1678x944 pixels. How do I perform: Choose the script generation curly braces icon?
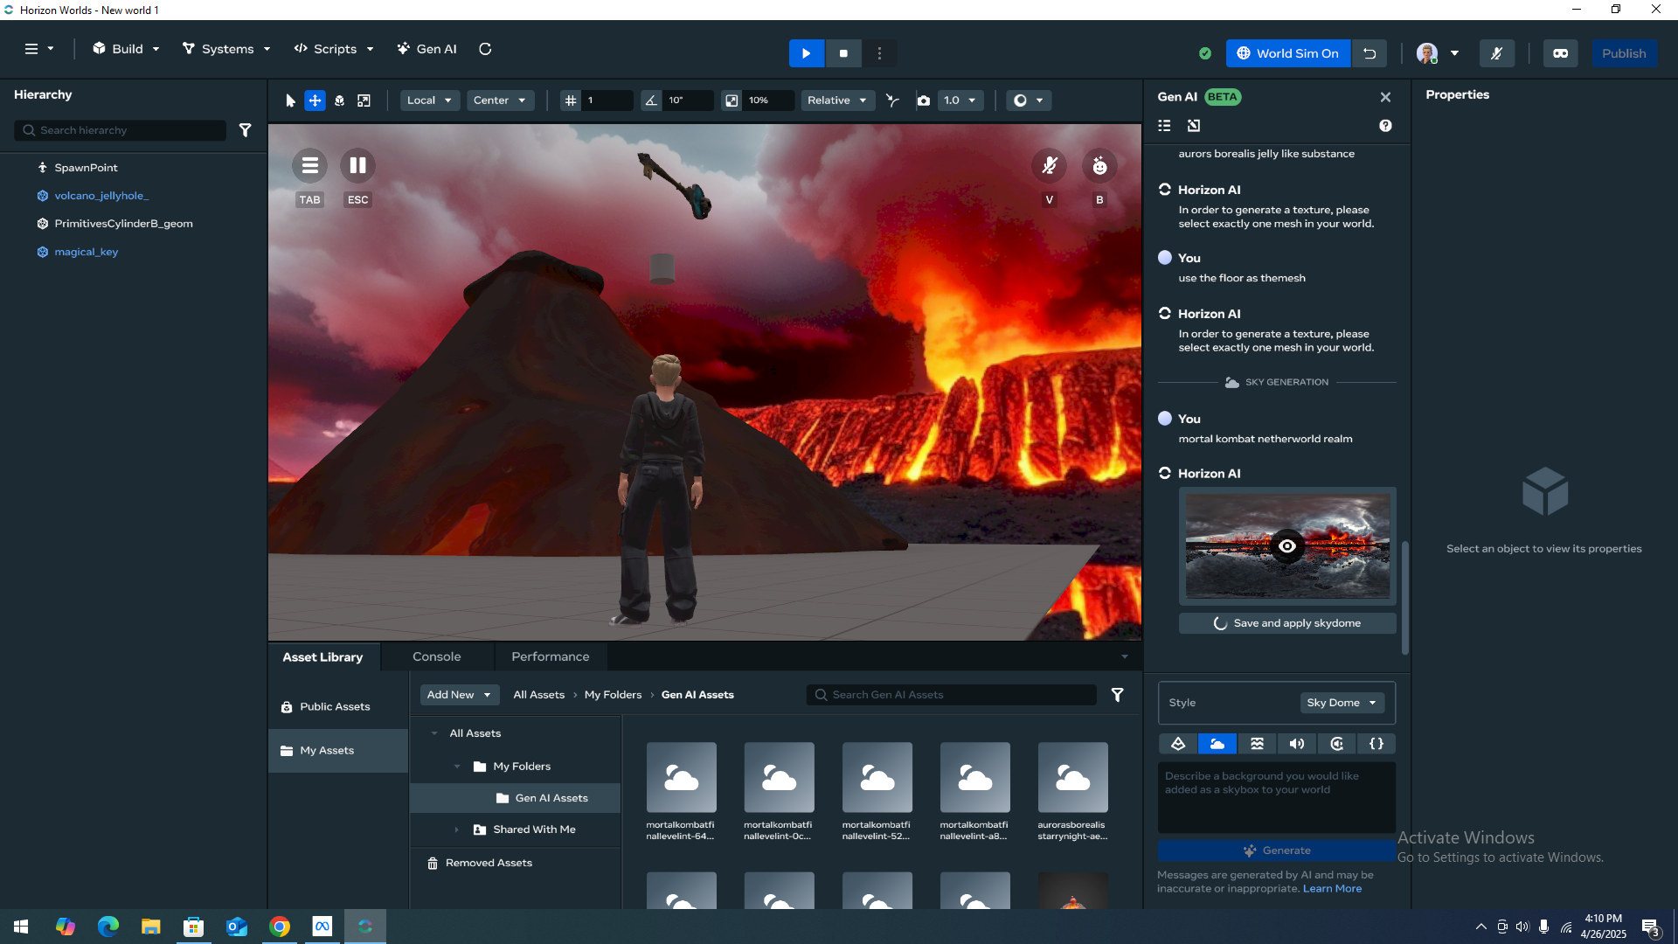[1376, 744]
